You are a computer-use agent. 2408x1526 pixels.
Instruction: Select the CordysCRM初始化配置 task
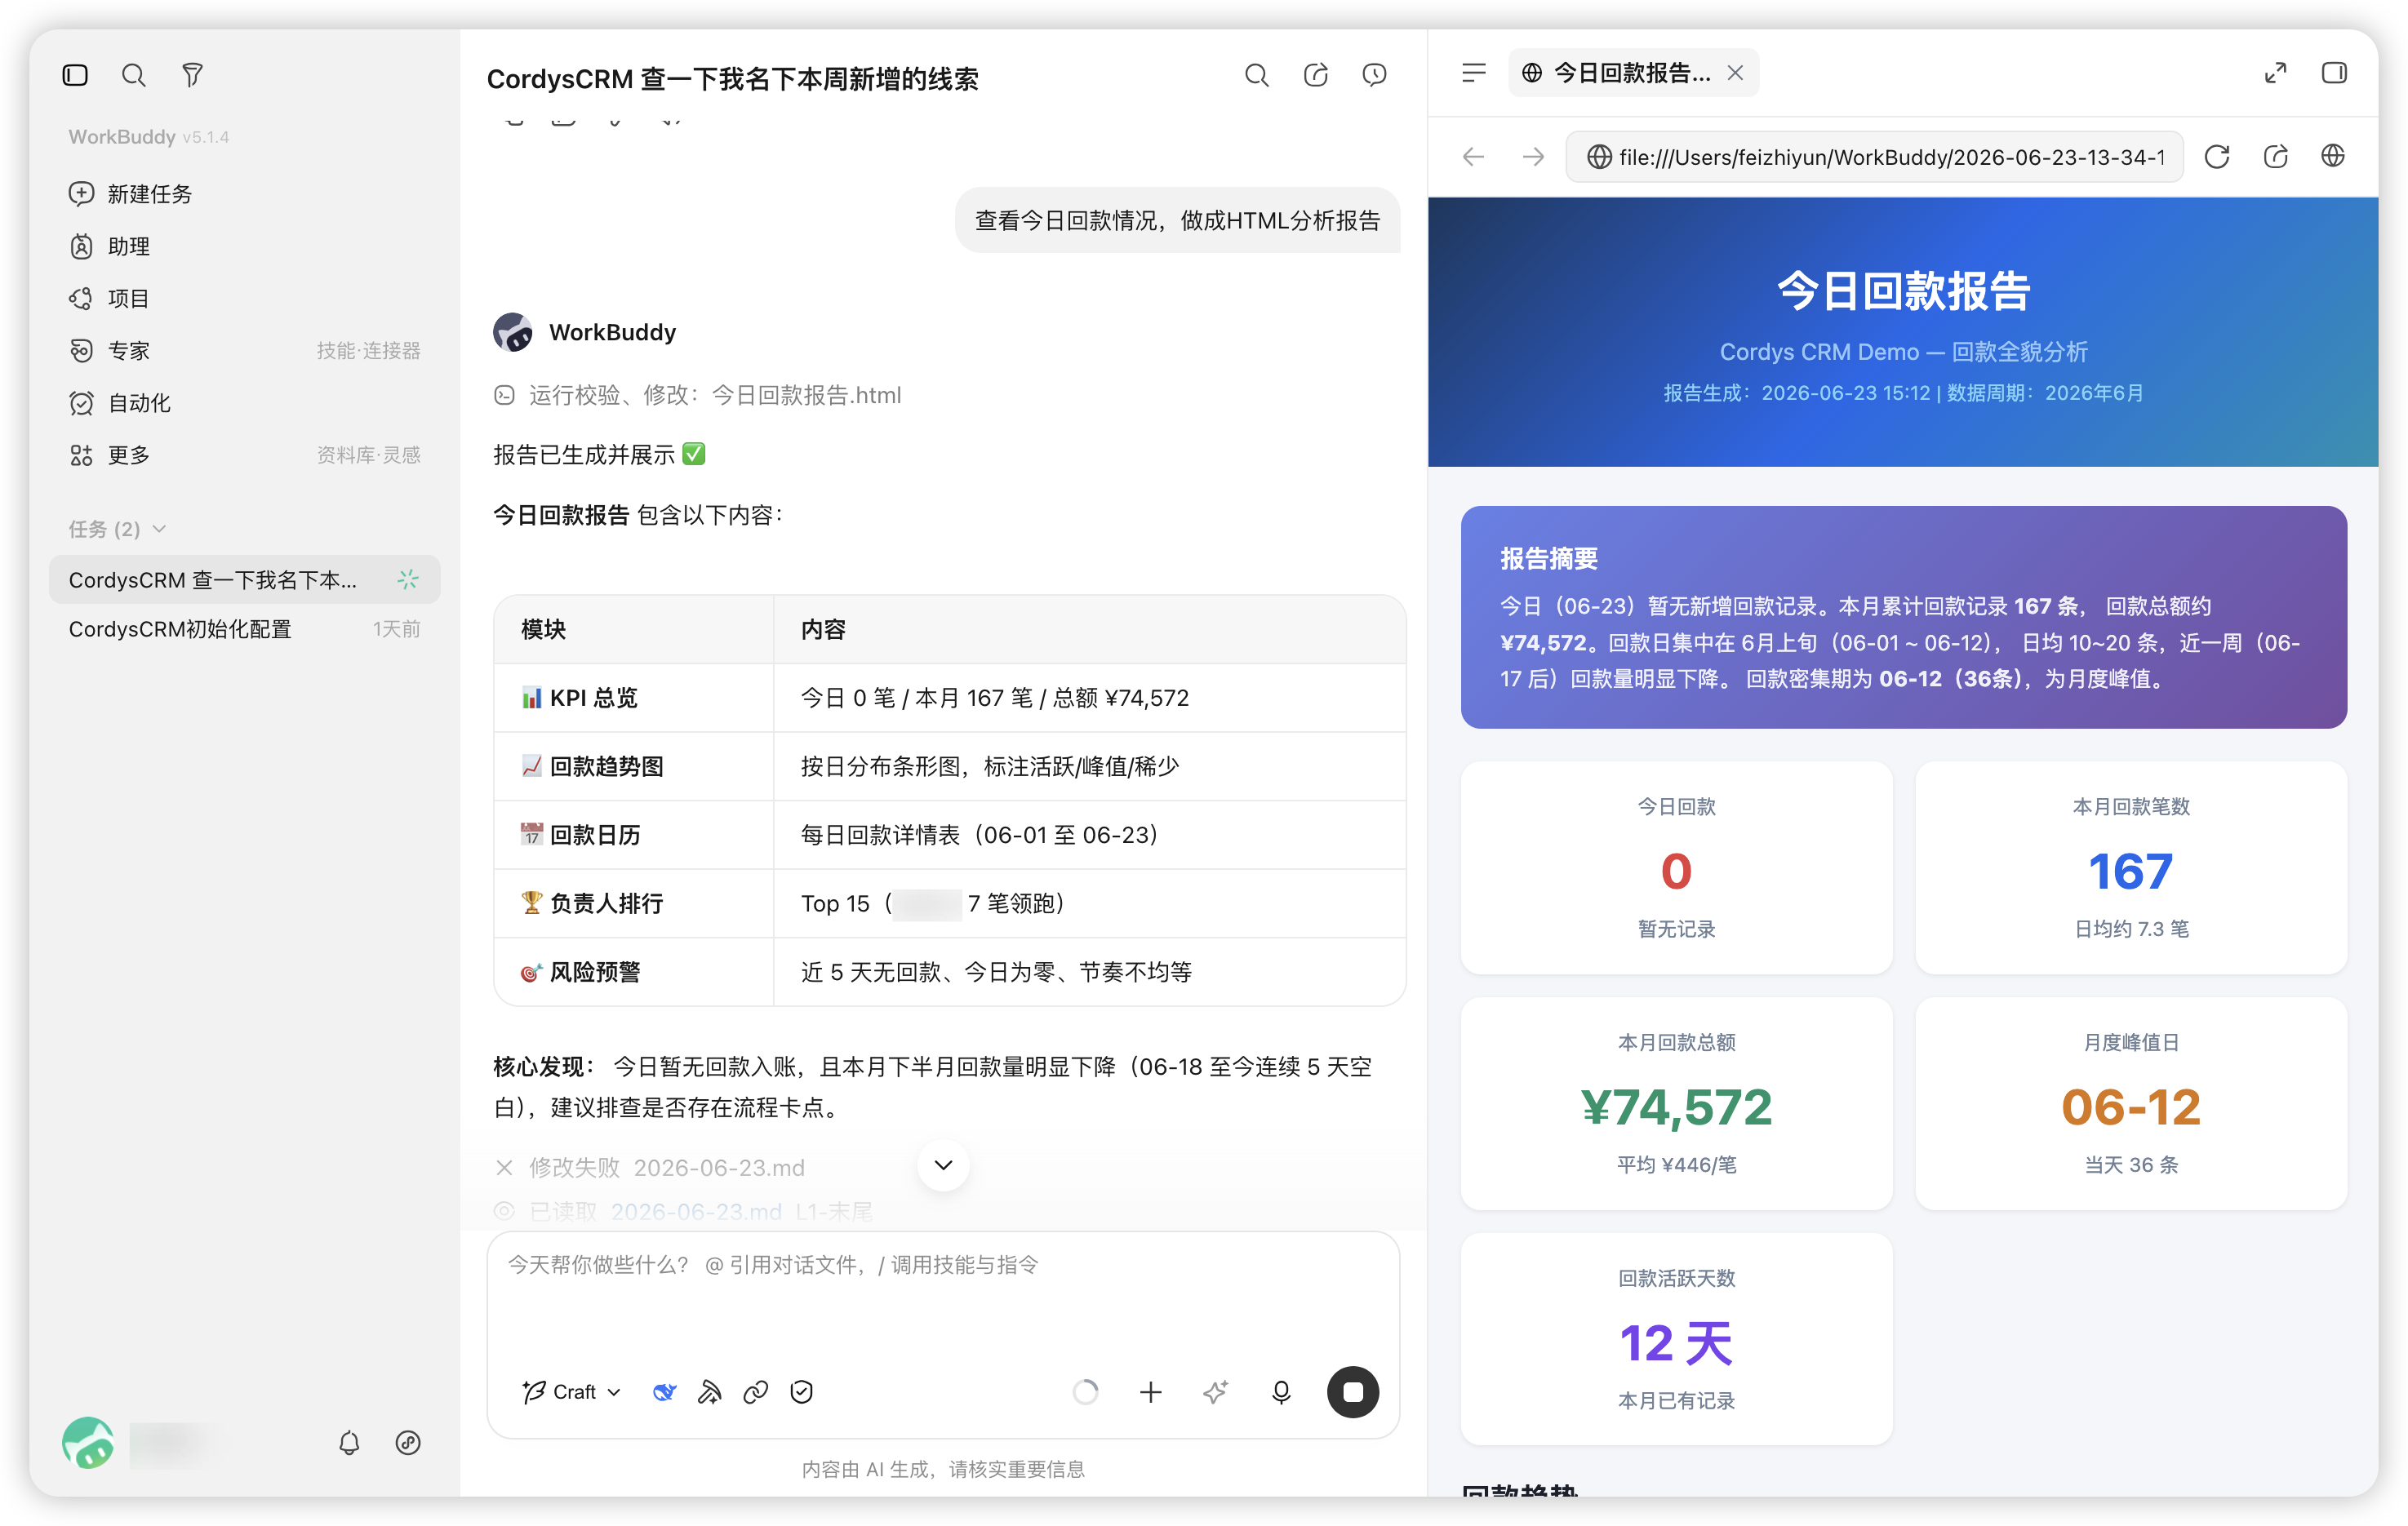pos(244,629)
